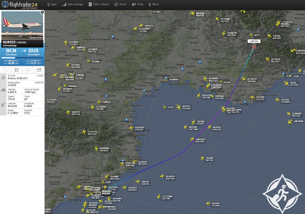Select the SWR1953 aircraft icon

click(x=192, y=139)
